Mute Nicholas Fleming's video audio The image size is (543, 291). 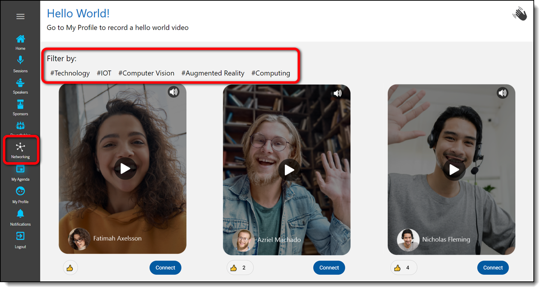(x=502, y=93)
